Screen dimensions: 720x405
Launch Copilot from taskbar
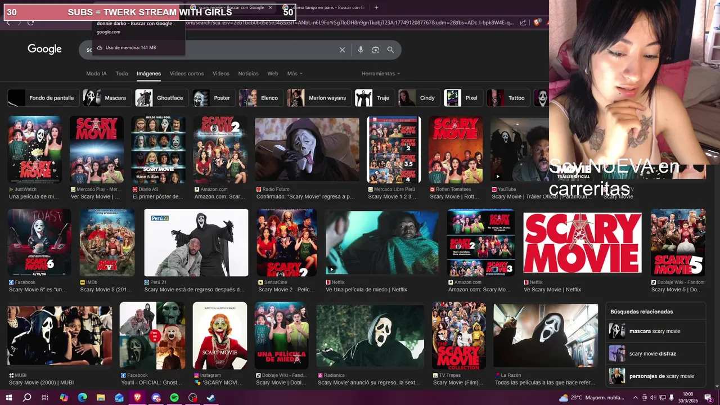pyautogui.click(x=64, y=398)
